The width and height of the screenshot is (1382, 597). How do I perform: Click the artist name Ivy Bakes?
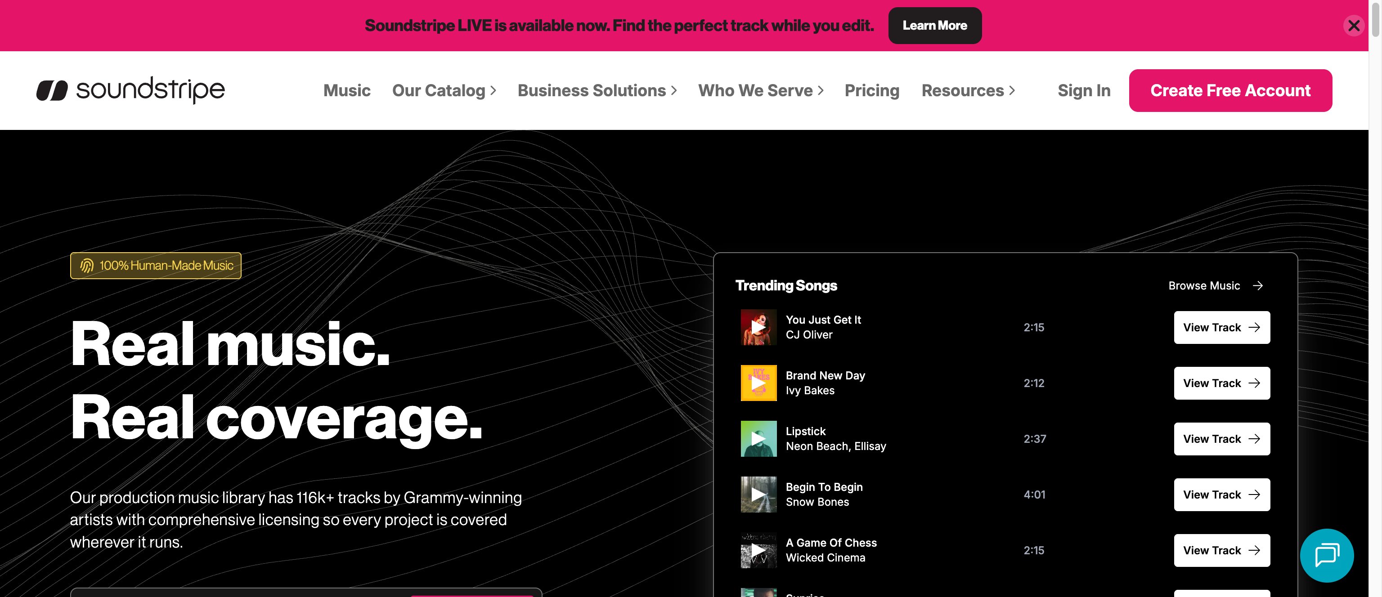coord(810,390)
